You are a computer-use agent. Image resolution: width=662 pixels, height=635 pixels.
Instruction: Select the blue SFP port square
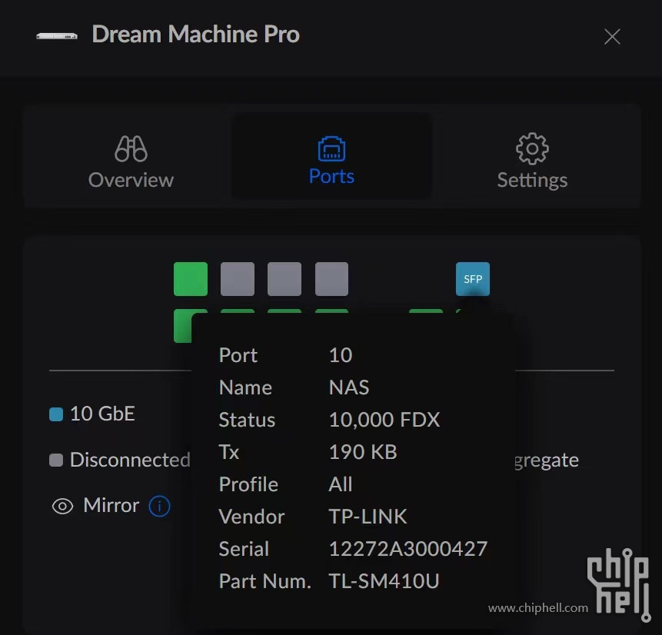(473, 279)
